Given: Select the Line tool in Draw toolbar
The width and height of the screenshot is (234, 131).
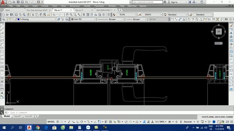Looking at the screenshot, I should click(x=2, y=25).
